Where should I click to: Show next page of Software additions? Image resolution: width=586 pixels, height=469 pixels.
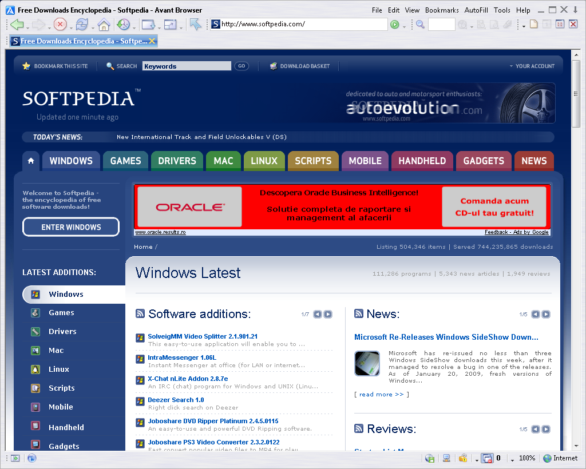pyautogui.click(x=328, y=314)
